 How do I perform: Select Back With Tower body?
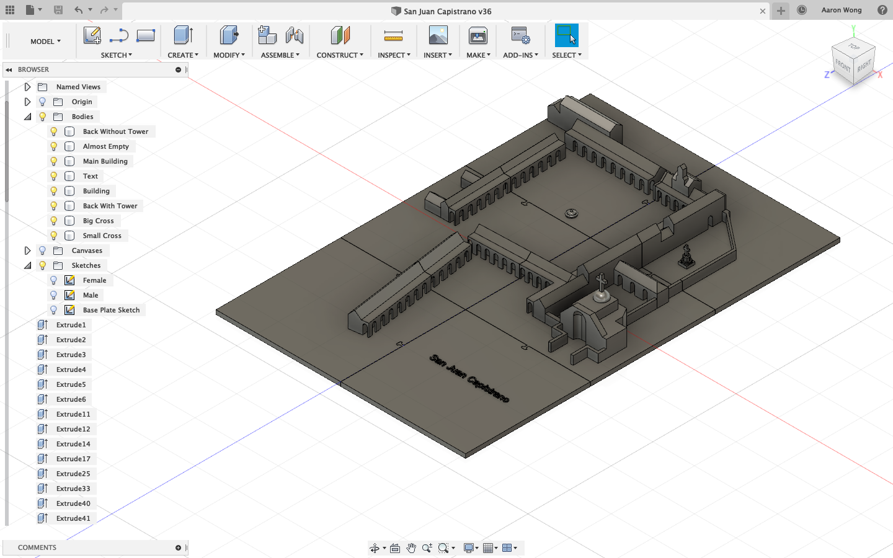(x=110, y=206)
